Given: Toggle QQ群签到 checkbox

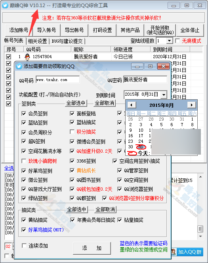Looking at the screenshot, I should [72, 198].
